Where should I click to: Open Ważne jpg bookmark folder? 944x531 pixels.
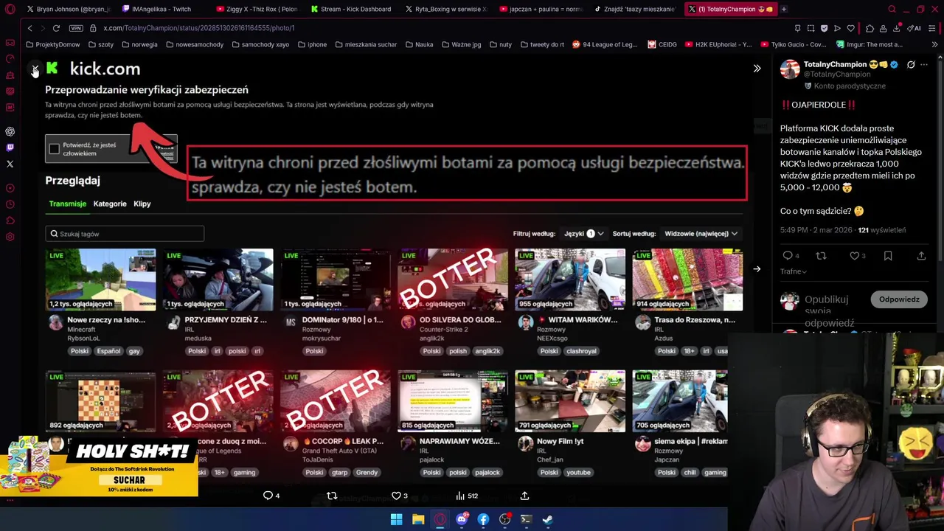(x=460, y=44)
